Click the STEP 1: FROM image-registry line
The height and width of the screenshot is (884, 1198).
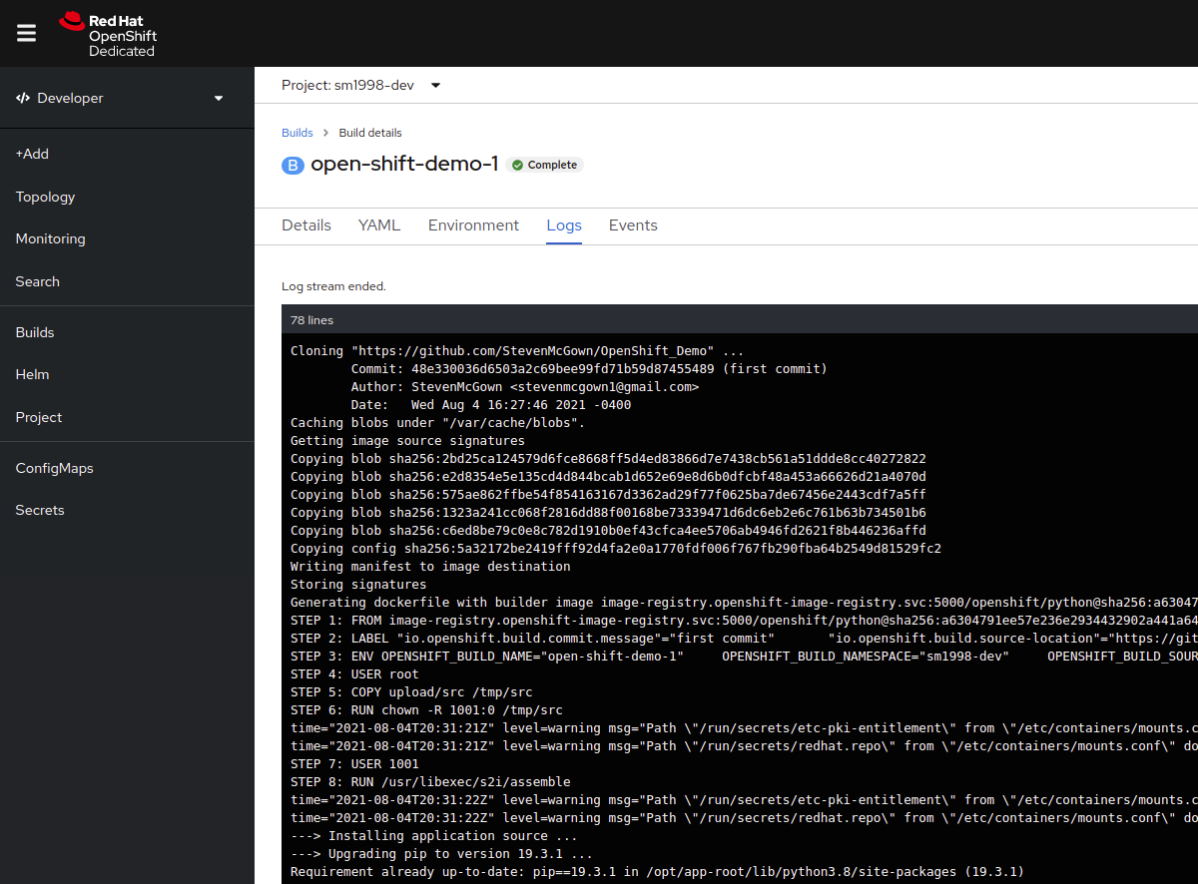coord(744,621)
